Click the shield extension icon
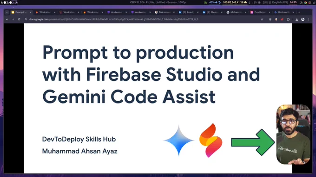The image size is (316, 177). 270,19
